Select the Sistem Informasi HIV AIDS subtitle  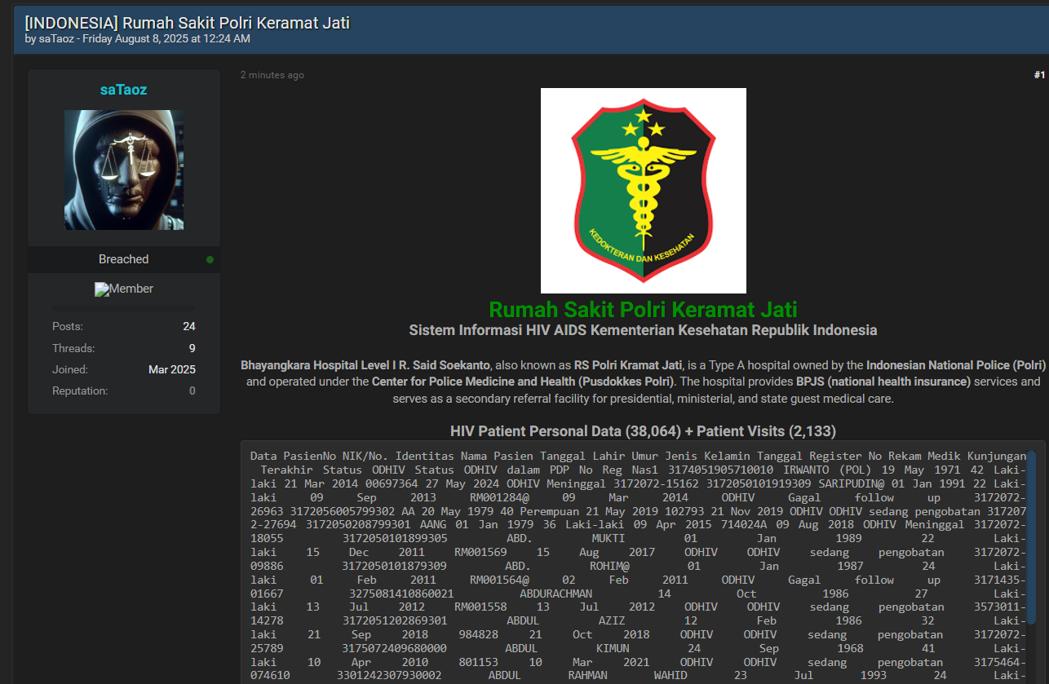[644, 330]
